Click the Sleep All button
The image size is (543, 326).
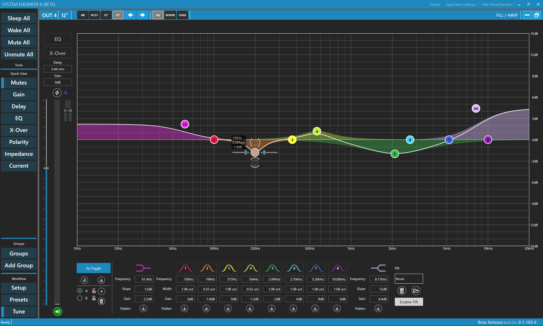19,18
